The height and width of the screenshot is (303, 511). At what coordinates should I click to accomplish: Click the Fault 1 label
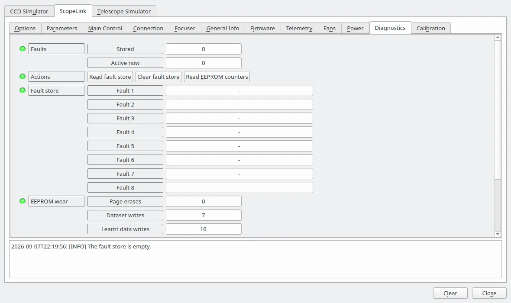coord(125,90)
